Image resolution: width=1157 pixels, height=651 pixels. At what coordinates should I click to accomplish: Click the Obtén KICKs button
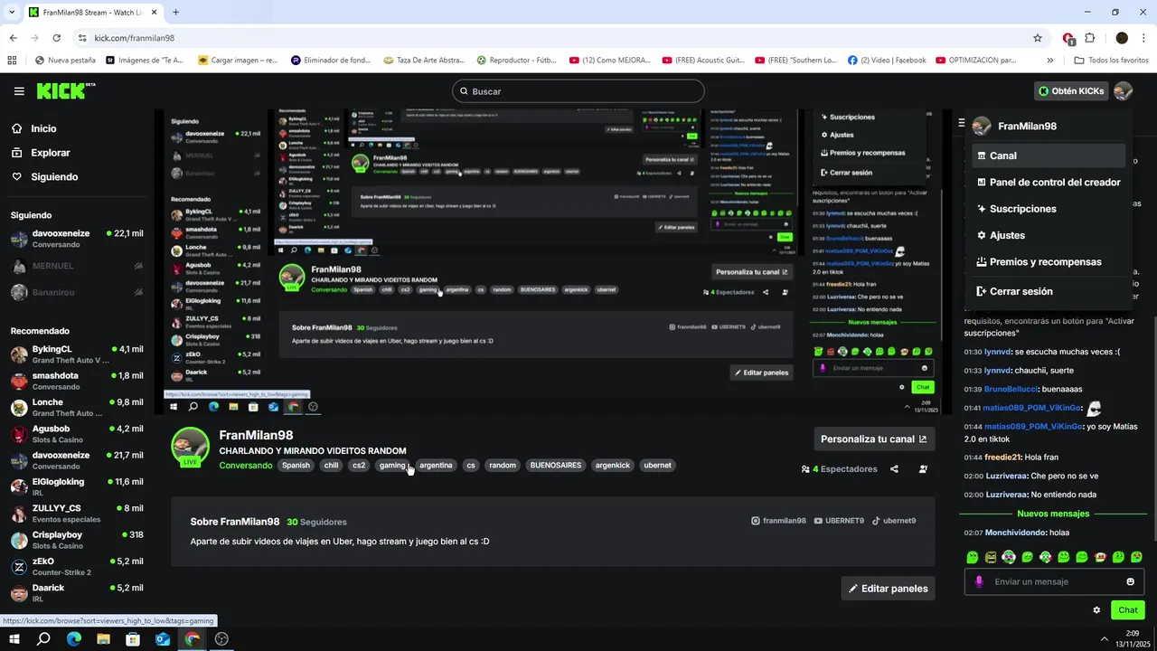[1071, 91]
